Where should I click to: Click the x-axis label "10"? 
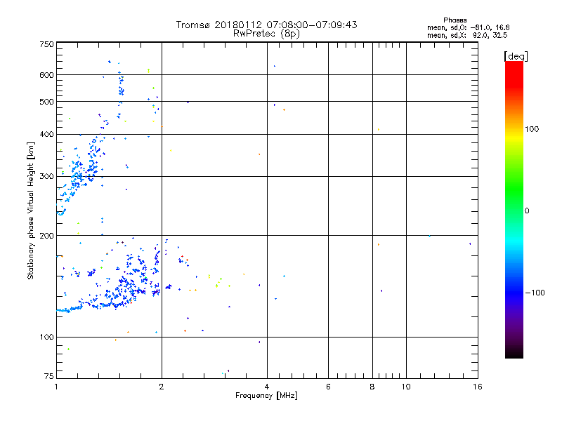pos(406,387)
